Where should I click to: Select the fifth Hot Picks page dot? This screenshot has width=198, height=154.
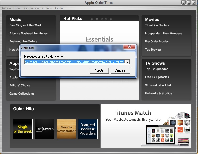[x=111, y=19]
